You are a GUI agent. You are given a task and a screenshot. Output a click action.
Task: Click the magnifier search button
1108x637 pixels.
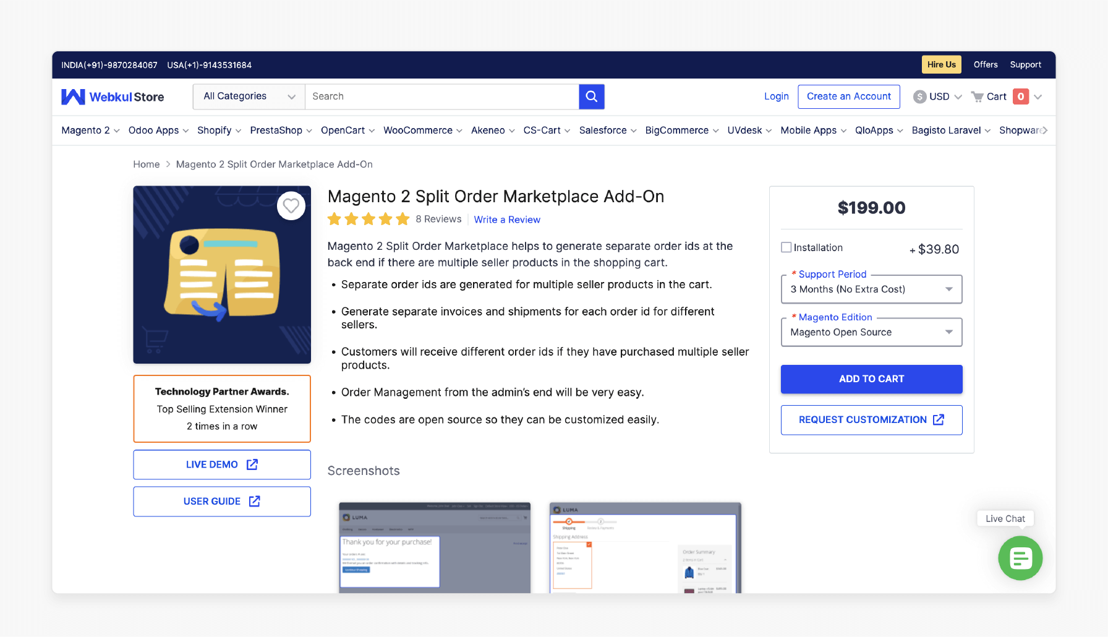point(591,96)
